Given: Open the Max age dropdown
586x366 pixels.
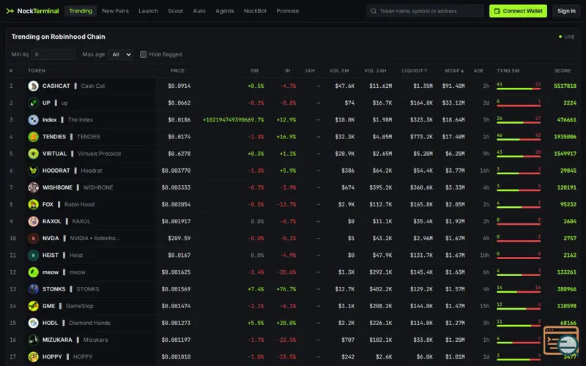Looking at the screenshot, I should click(120, 54).
